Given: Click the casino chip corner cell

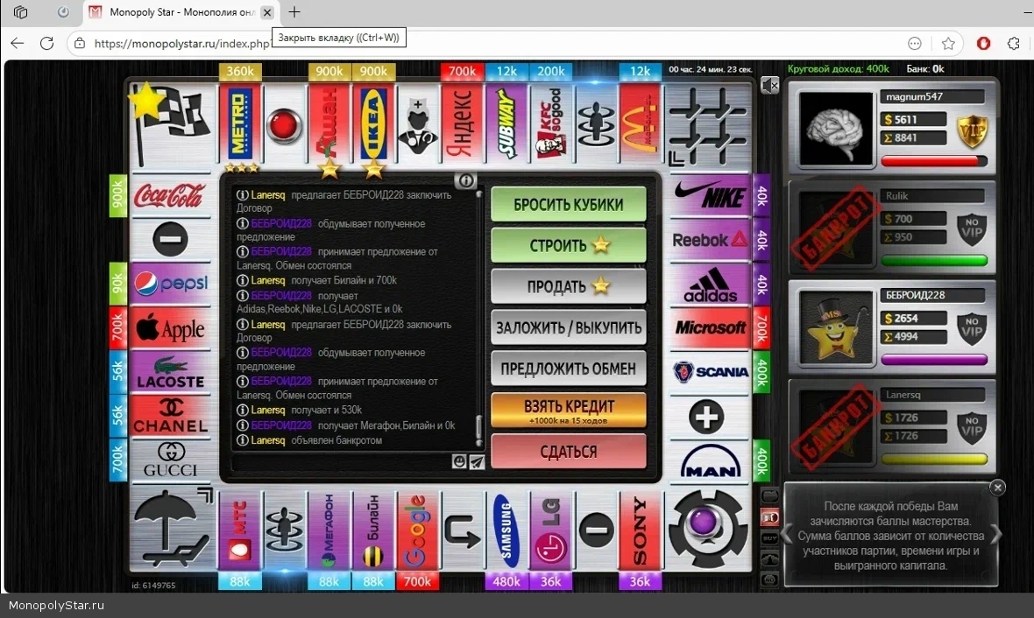Looking at the screenshot, I should pos(709,529).
